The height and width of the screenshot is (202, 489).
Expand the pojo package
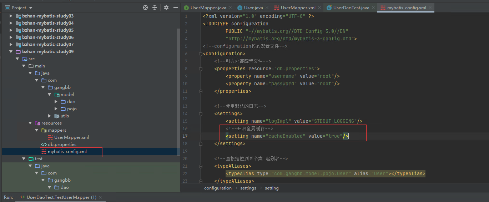(56, 109)
